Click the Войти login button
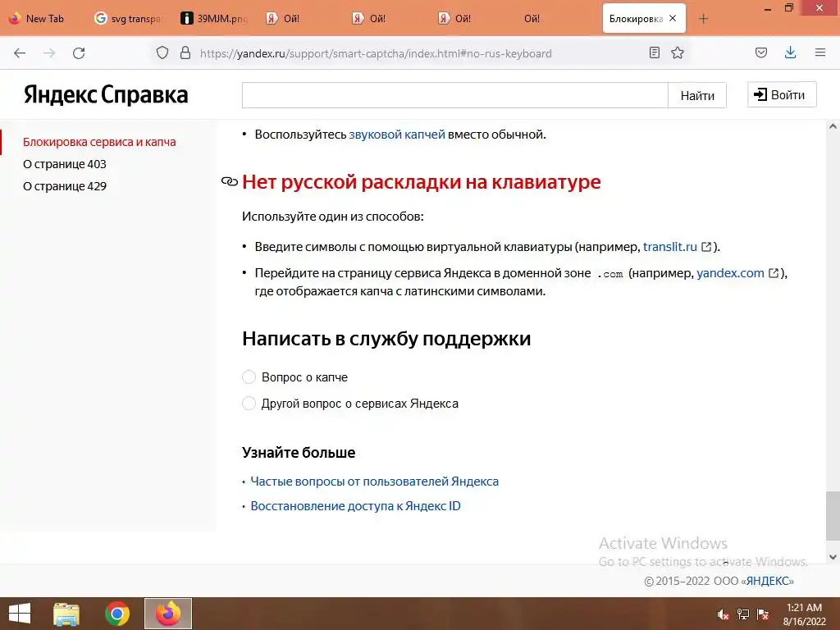 click(782, 95)
